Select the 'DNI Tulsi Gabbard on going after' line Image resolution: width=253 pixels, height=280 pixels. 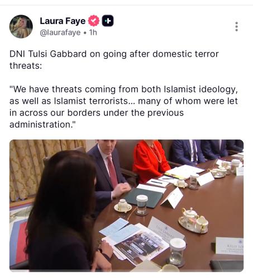(114, 54)
